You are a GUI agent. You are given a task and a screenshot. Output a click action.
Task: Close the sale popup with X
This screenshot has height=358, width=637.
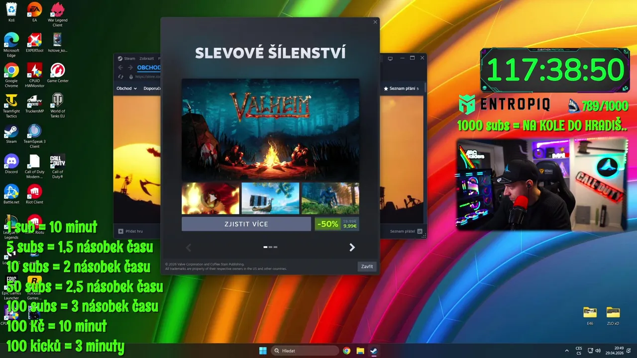[x=375, y=22]
